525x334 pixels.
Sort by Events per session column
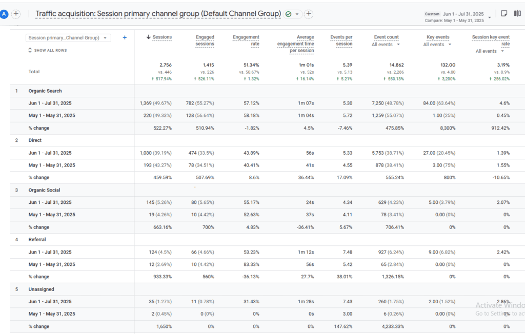342,37
